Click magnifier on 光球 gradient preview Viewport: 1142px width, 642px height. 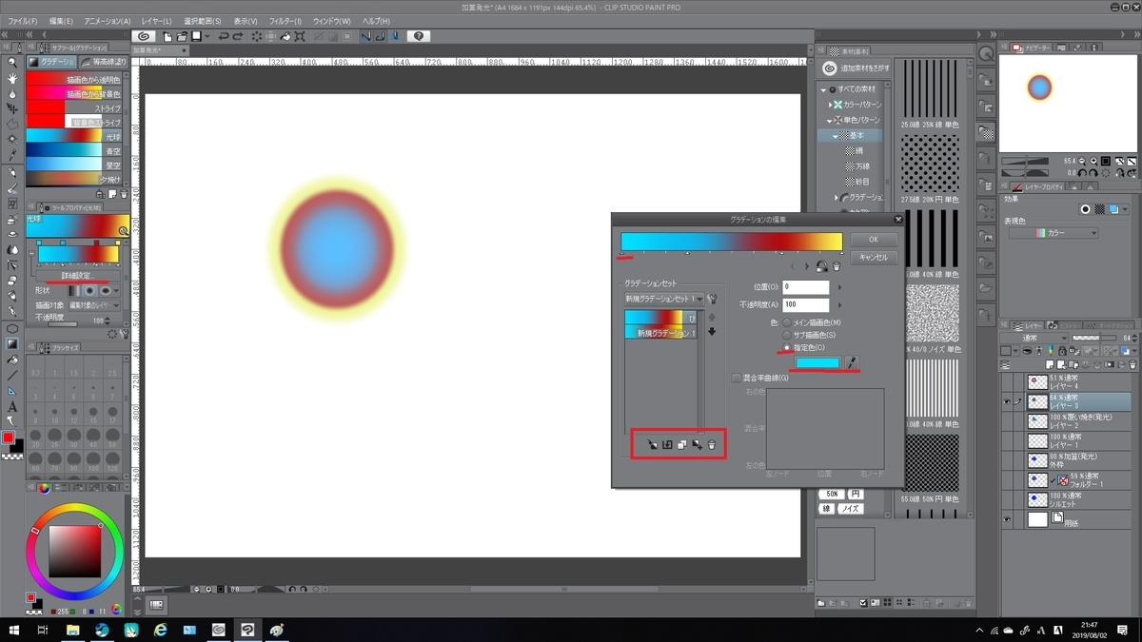(x=123, y=231)
